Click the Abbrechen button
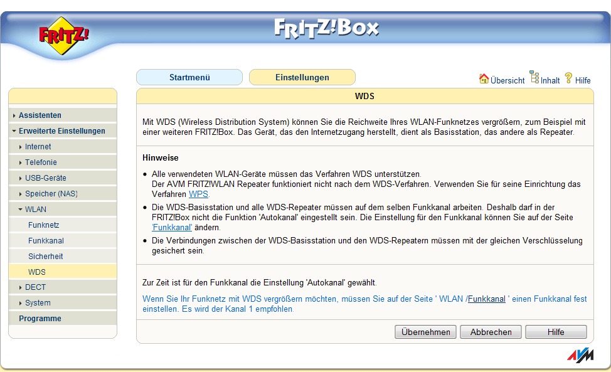Screen dimensions: 611x372 [x=491, y=332]
